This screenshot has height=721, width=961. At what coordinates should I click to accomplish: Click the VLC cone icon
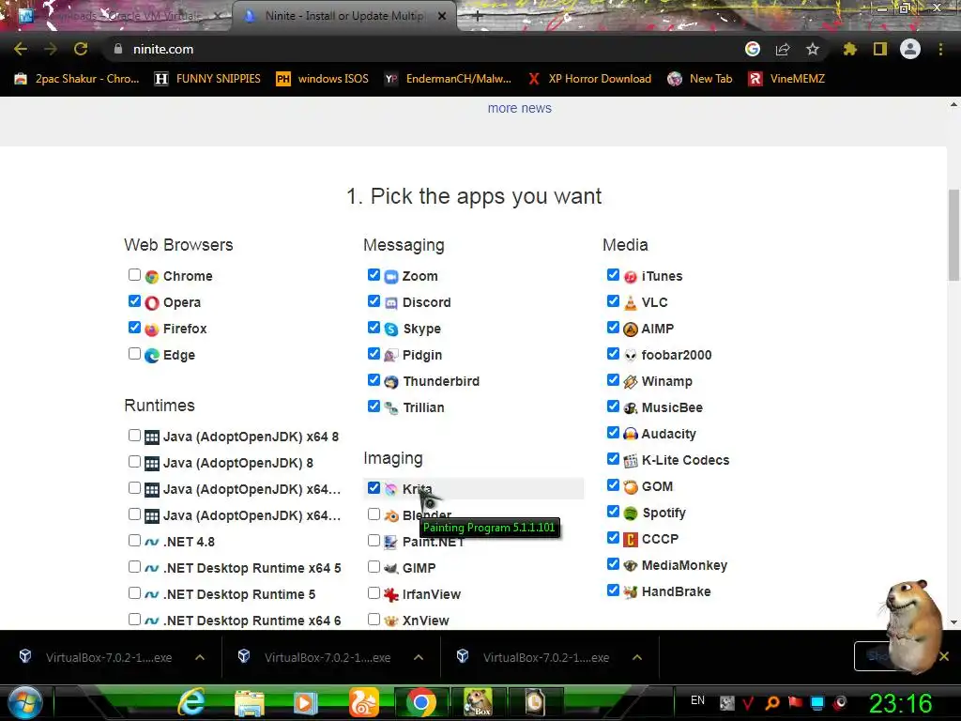coord(630,303)
